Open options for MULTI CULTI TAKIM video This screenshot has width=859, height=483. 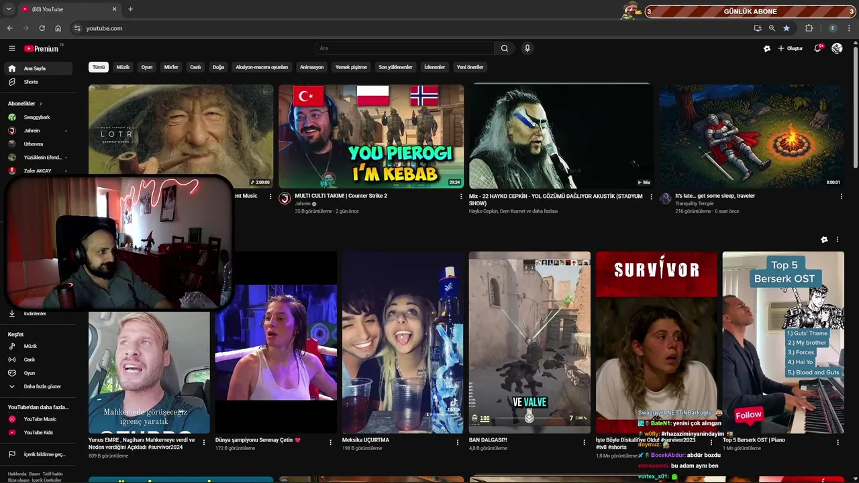[x=461, y=197]
